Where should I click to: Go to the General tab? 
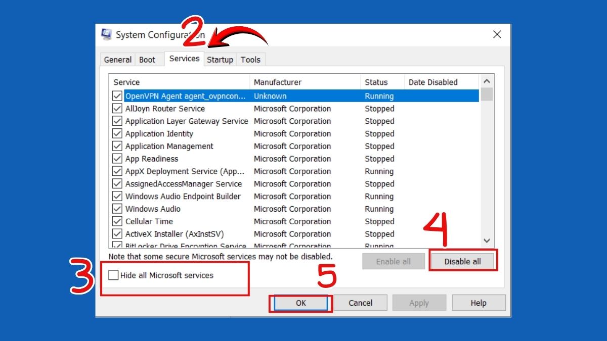click(x=117, y=59)
